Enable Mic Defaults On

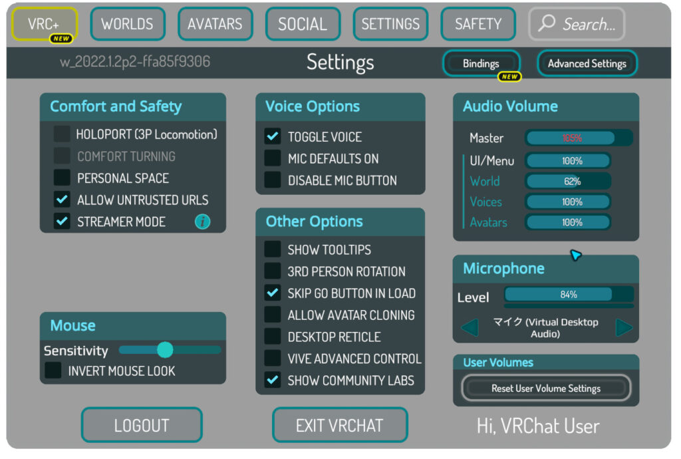point(272,158)
